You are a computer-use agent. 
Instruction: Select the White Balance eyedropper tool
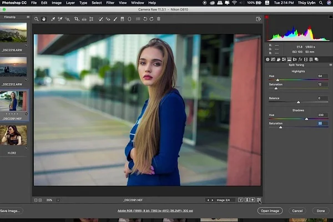click(x=53, y=19)
